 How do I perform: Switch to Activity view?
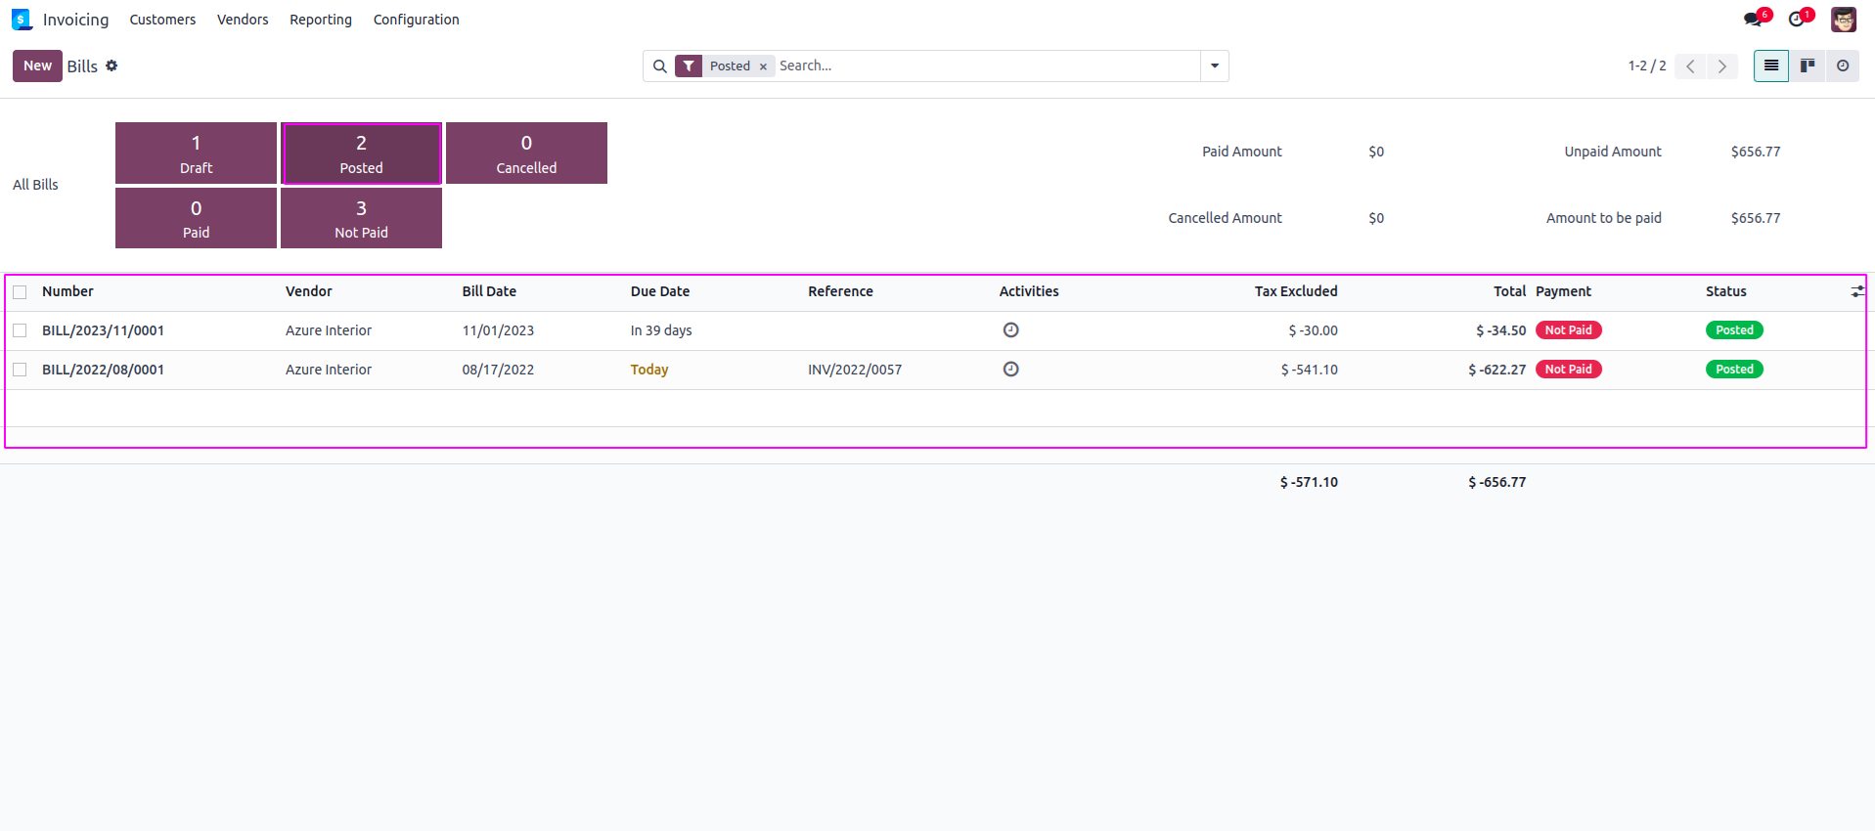tap(1842, 66)
